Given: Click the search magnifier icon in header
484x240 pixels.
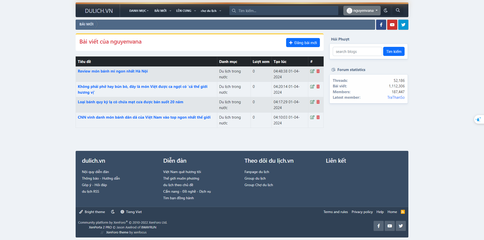Looking at the screenshot, I should tap(398, 10).
